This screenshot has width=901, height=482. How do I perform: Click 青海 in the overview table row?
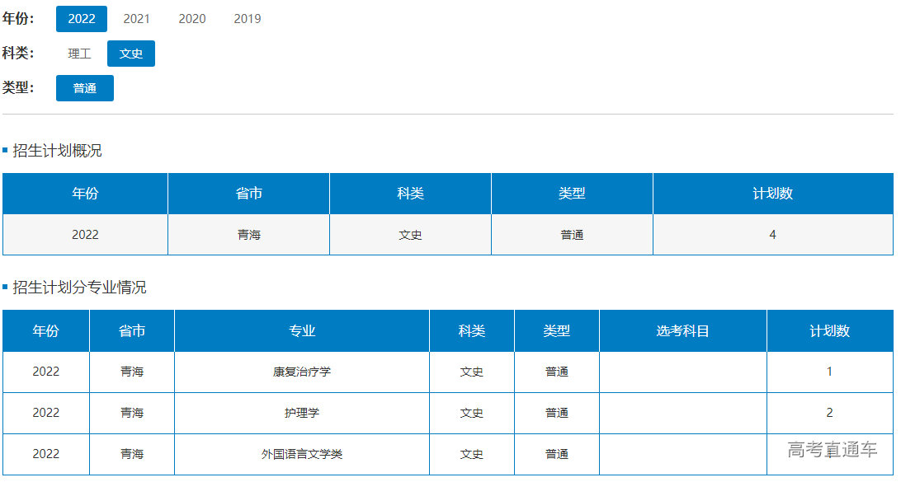(x=248, y=235)
